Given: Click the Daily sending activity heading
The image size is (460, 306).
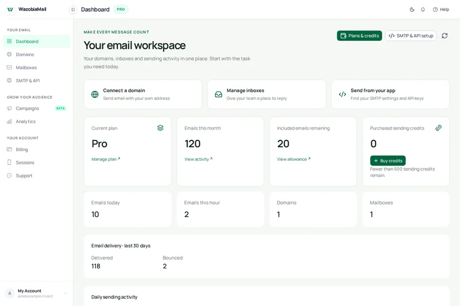Looking at the screenshot, I should [x=114, y=297].
